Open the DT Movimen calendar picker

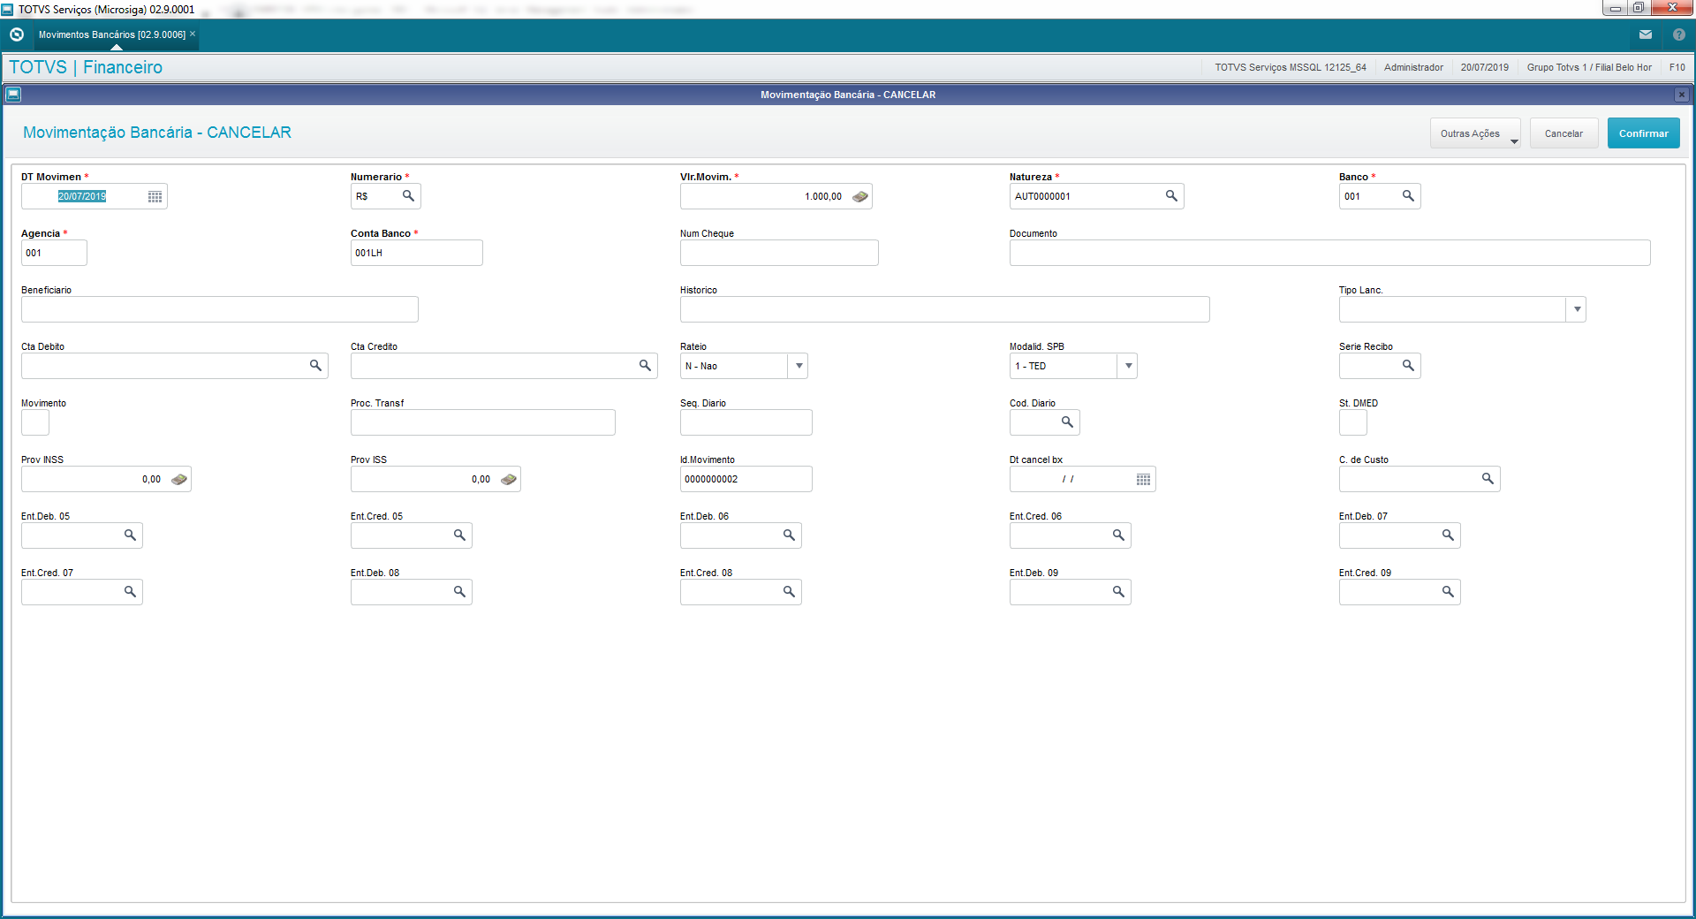[x=155, y=197]
